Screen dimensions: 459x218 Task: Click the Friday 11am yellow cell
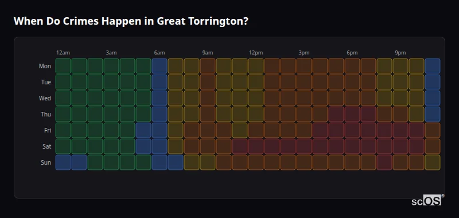tap(240, 130)
